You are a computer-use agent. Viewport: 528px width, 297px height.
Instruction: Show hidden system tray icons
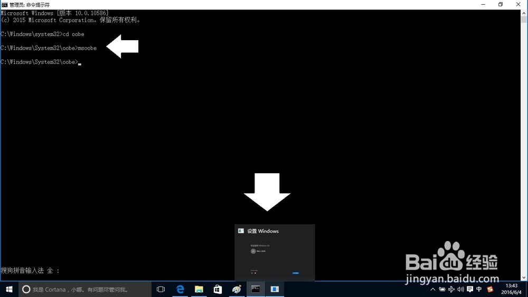(x=433, y=289)
